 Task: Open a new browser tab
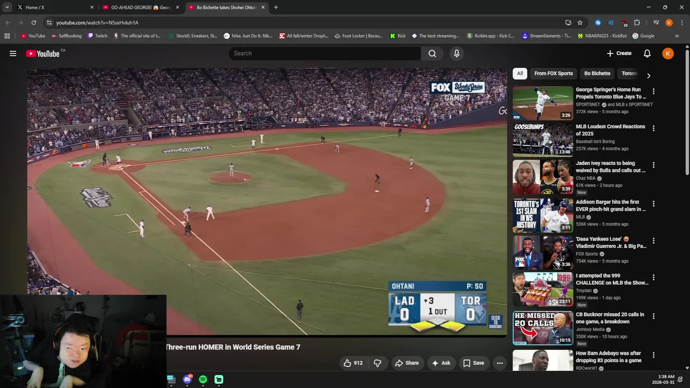[275, 8]
